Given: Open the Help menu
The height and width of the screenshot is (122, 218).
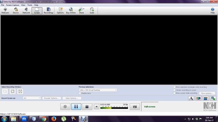Looking at the screenshot, I should pyautogui.click(x=36, y=5).
